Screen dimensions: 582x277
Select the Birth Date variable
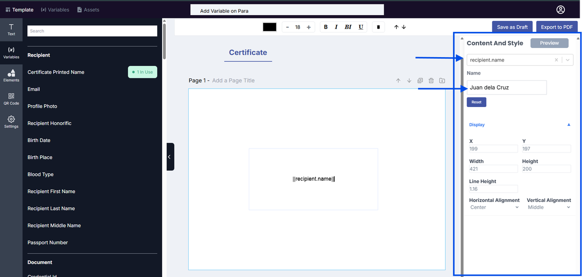coord(39,140)
